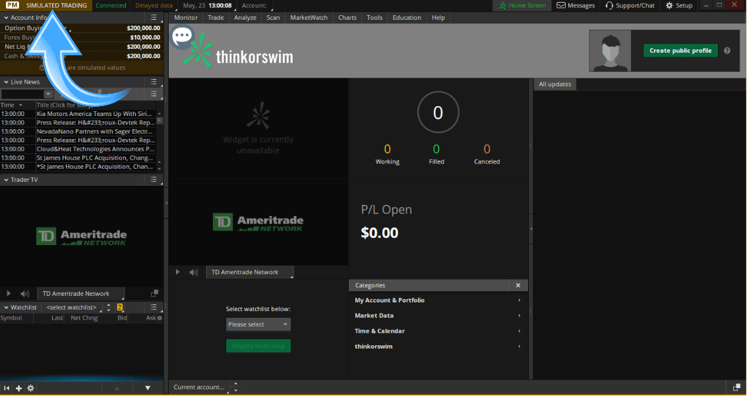Open the Live News panel menu icon
Screen dimensions: 747x396
(155, 82)
